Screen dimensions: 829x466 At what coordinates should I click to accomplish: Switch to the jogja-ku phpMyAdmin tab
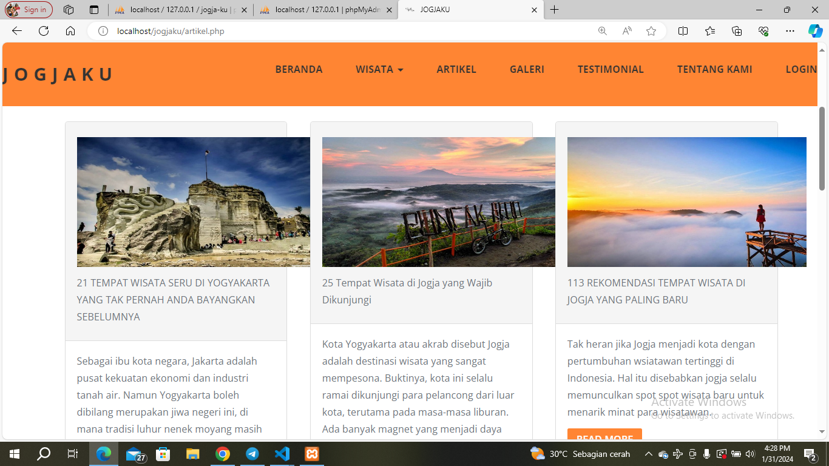[180, 10]
